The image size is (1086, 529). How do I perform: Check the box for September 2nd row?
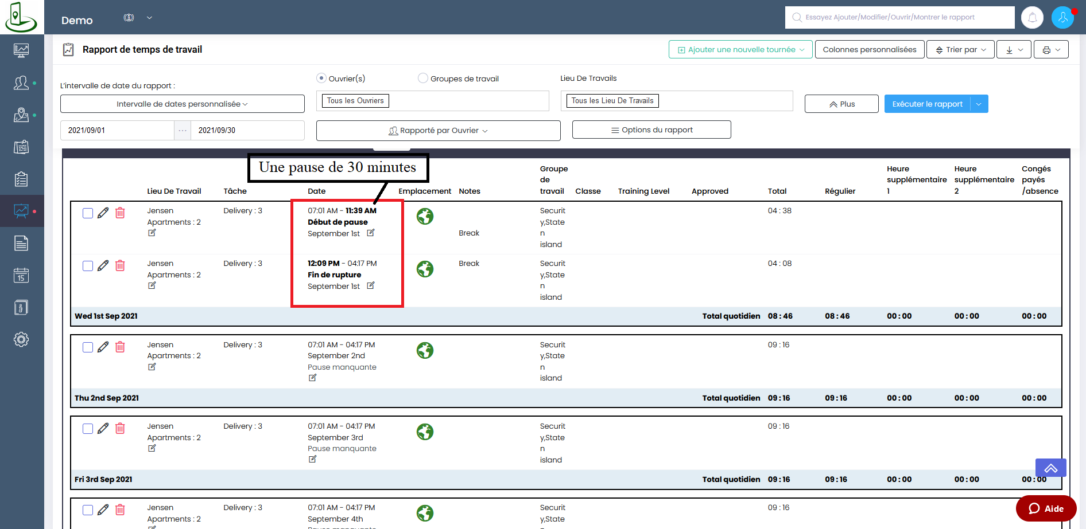tap(88, 347)
